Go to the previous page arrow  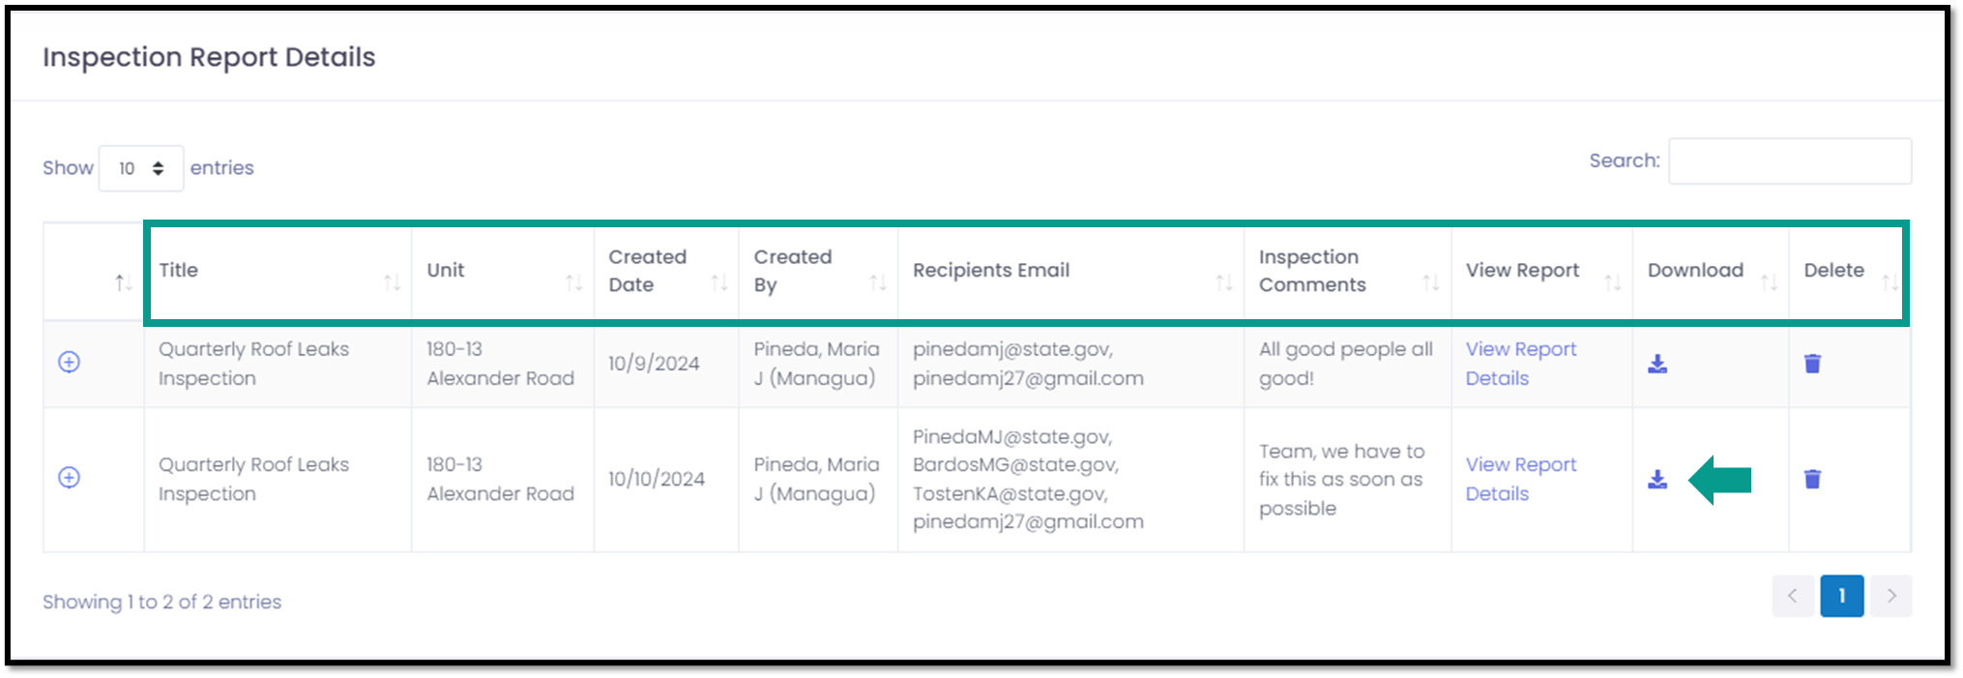click(x=1793, y=596)
